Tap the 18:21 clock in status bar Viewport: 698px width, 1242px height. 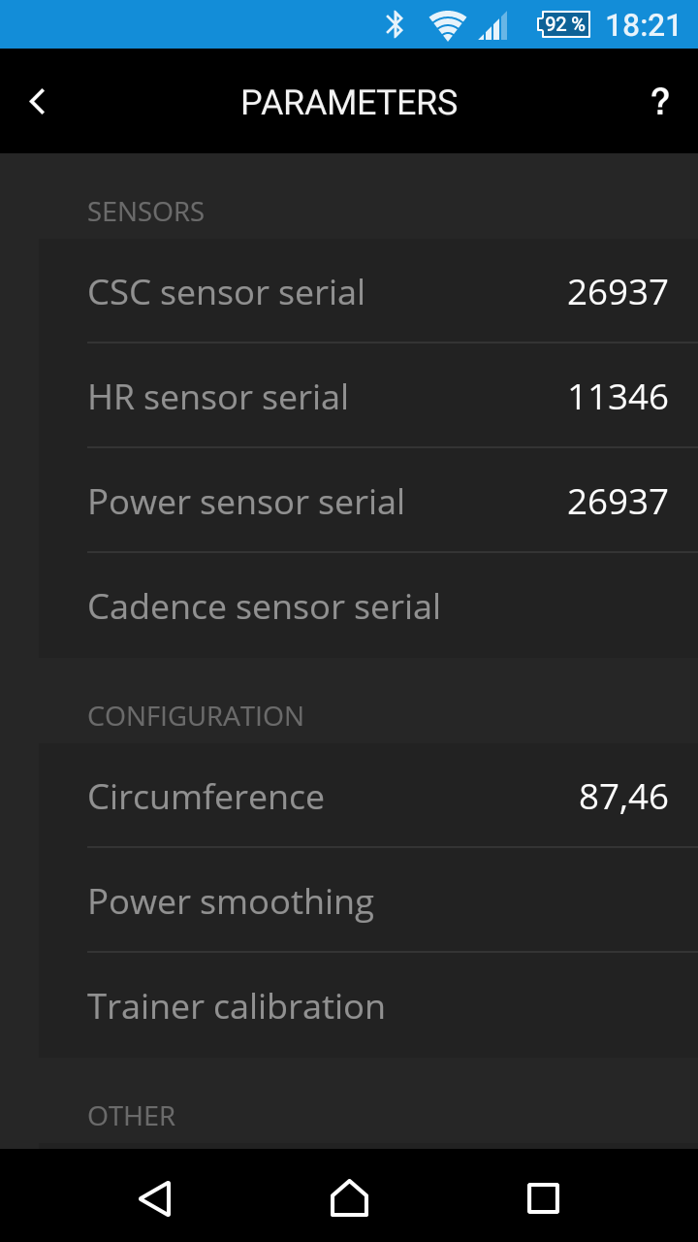click(x=643, y=24)
